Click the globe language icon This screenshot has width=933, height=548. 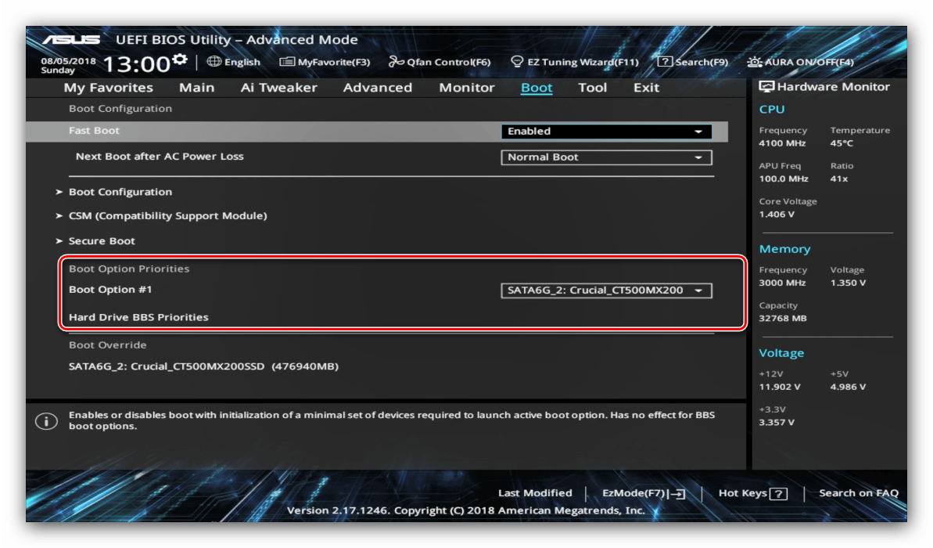(x=214, y=62)
